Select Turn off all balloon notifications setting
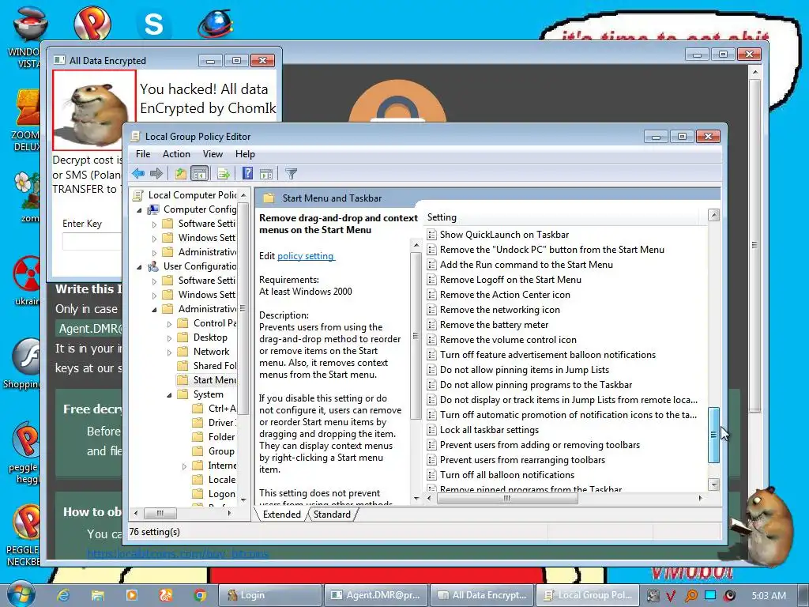The width and height of the screenshot is (809, 607). [x=506, y=475]
